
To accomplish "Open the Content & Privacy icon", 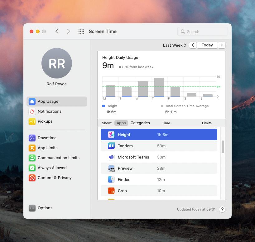I will 32,178.
